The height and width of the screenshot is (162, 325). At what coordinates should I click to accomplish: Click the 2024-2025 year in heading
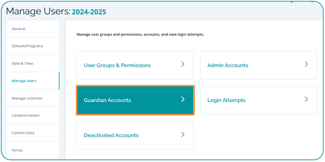89,12
